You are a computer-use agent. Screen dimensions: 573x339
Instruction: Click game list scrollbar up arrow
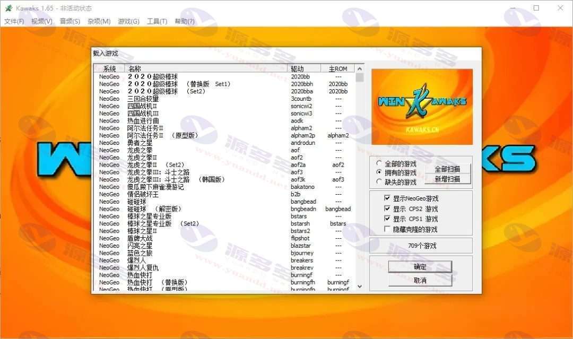(360, 68)
